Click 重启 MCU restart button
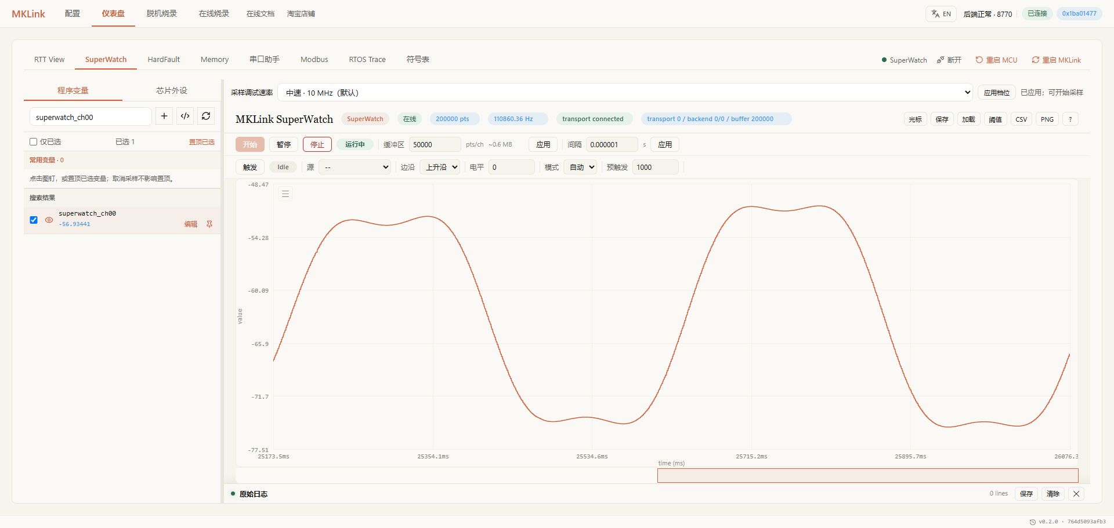This screenshot has width=1114, height=528. [996, 60]
